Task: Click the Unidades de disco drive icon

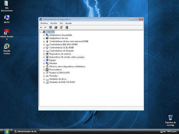Action: click(x=47, y=79)
